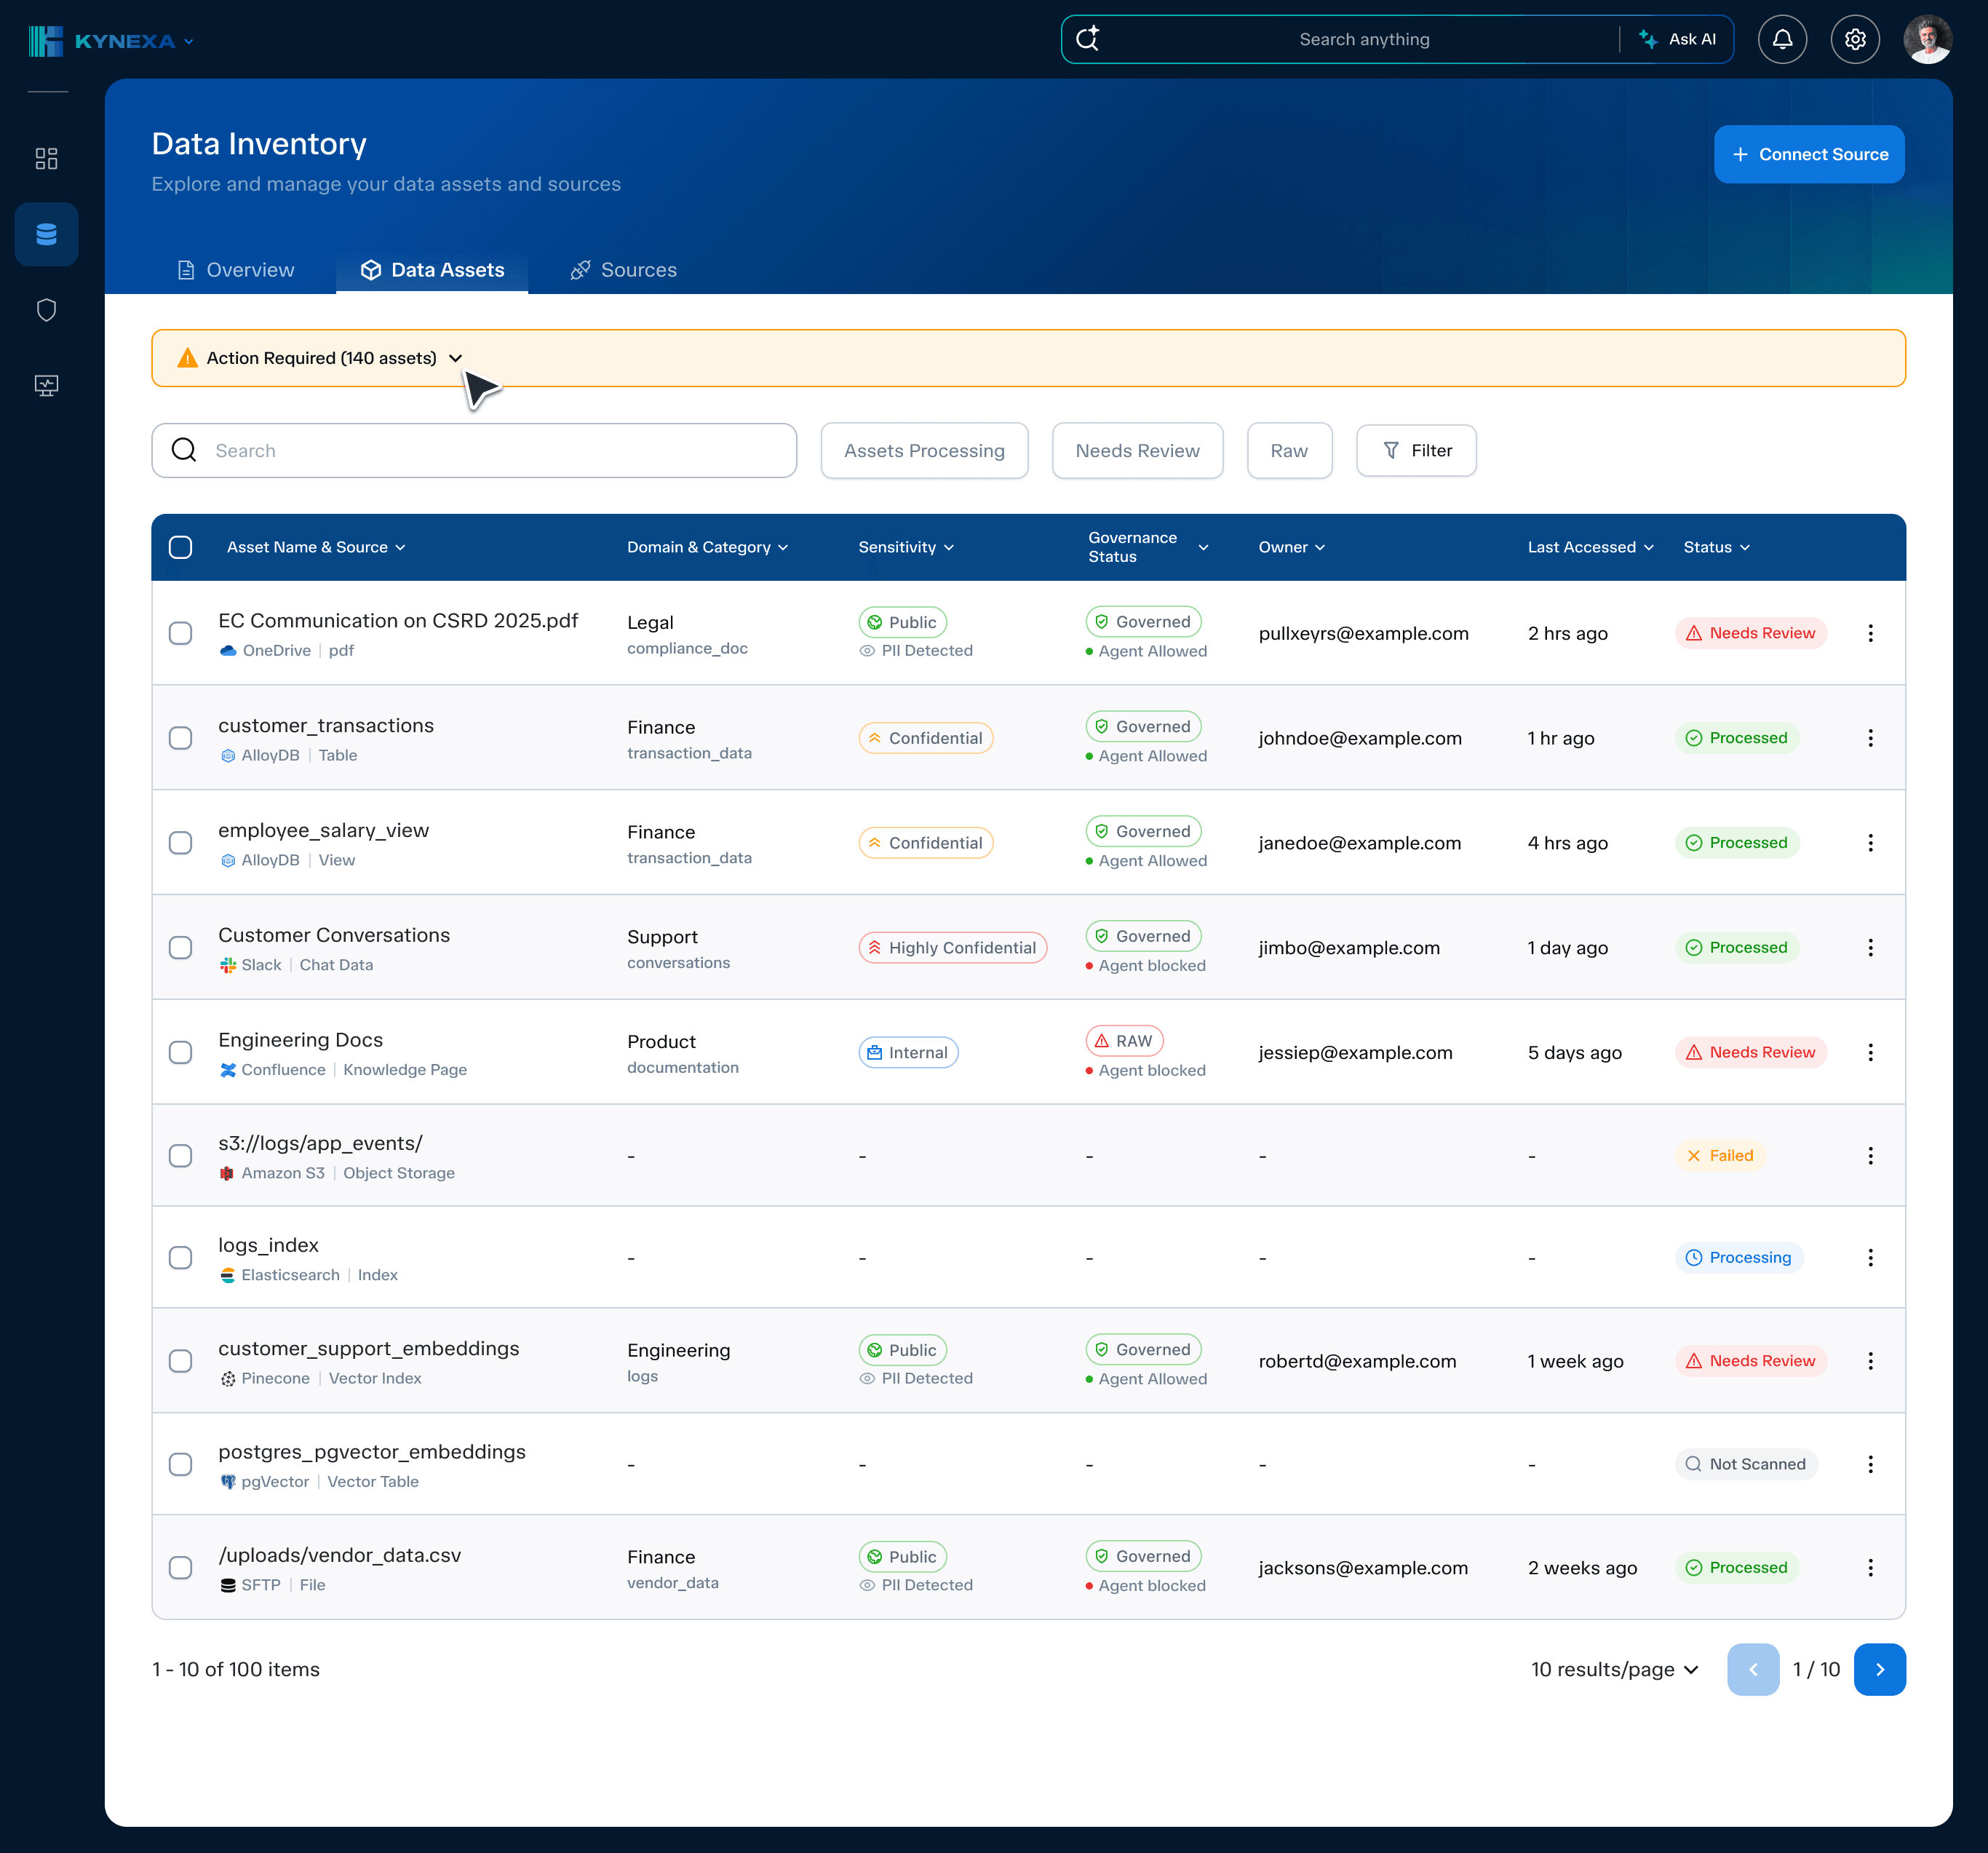Open row actions menu for EC Communication on CSRD 2025.pdf
This screenshot has width=1988, height=1853.
coord(1870,633)
